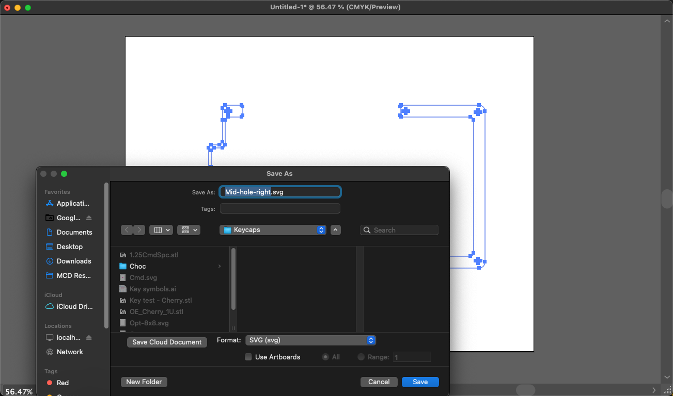Screen dimensions: 673x396
Task: Select Desktop in the Favorites list
Action: click(68, 246)
